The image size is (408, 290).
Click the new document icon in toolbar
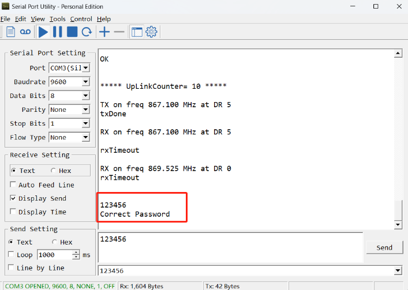[10, 32]
